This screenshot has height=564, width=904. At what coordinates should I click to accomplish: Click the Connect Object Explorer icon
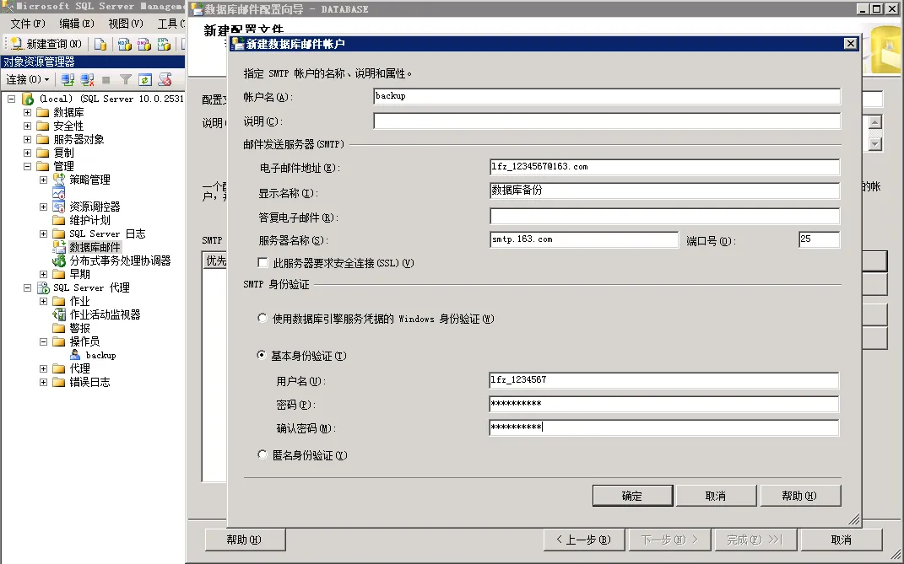click(68, 79)
